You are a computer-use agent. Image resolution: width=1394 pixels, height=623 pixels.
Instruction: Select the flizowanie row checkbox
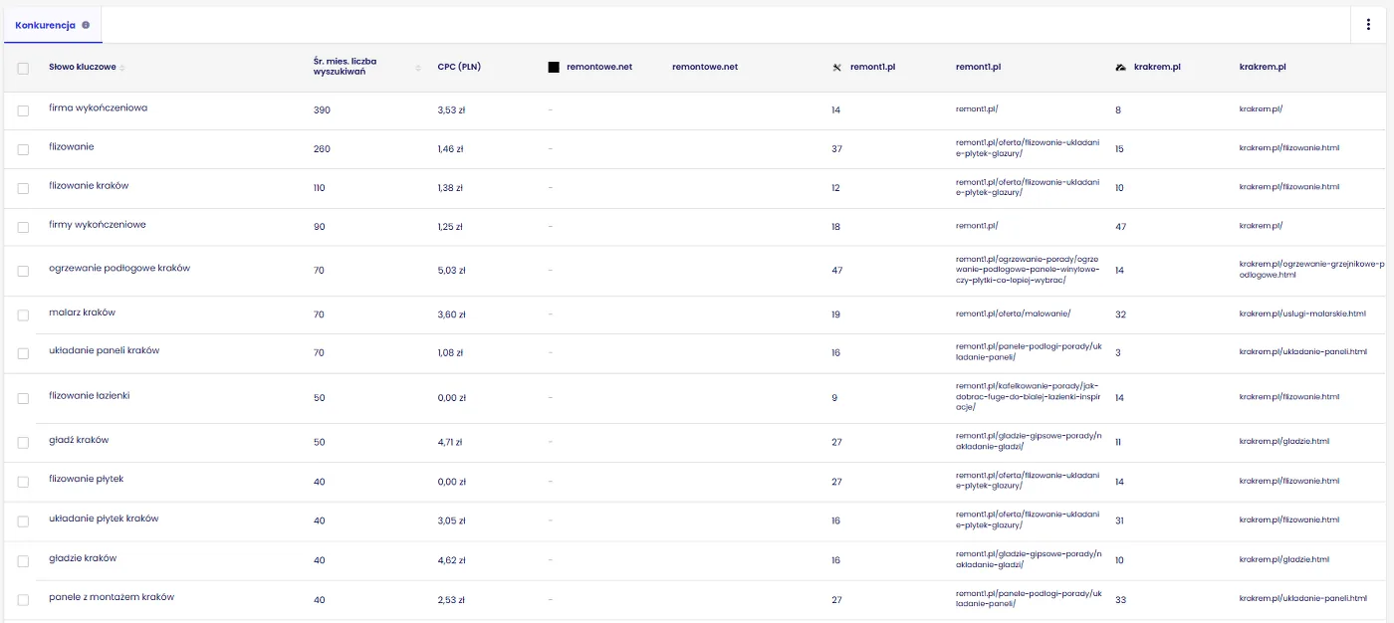tap(23, 149)
